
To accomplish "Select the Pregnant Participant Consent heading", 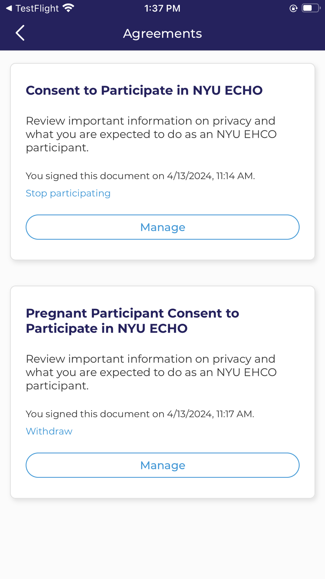I will [x=132, y=321].
